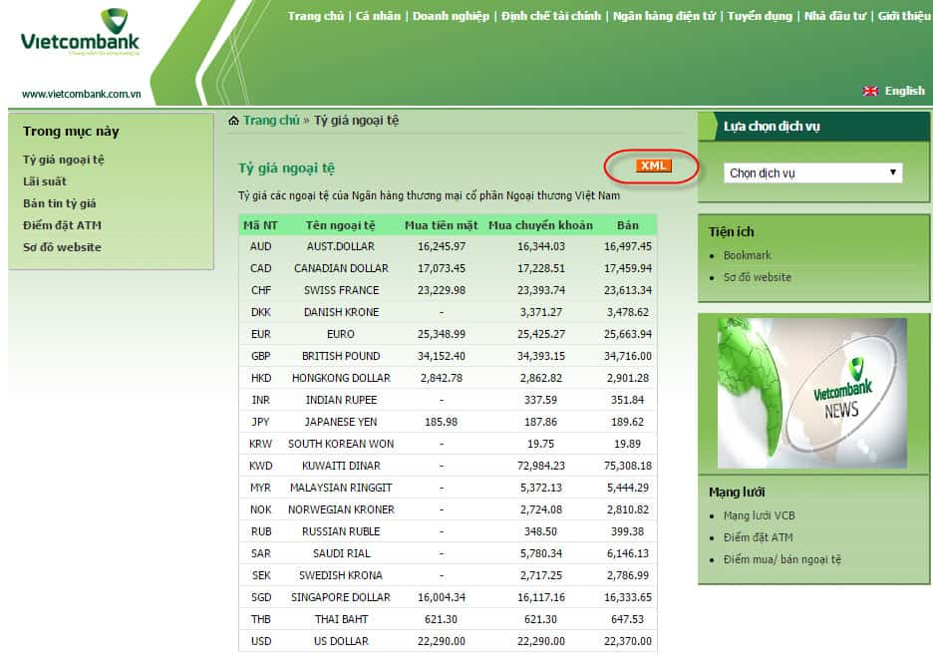The image size is (933, 665).
Task: Click the Mua chuyển khoản column header
Action: [541, 225]
